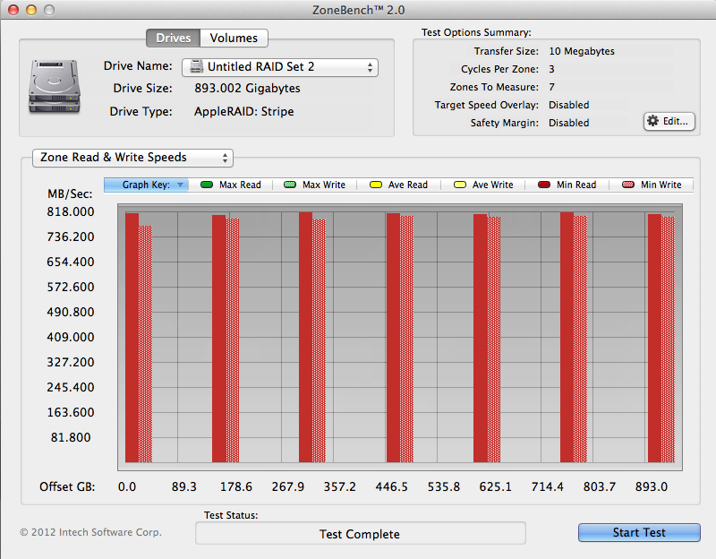Click the yellow Ave Read legend swatch

click(x=375, y=185)
